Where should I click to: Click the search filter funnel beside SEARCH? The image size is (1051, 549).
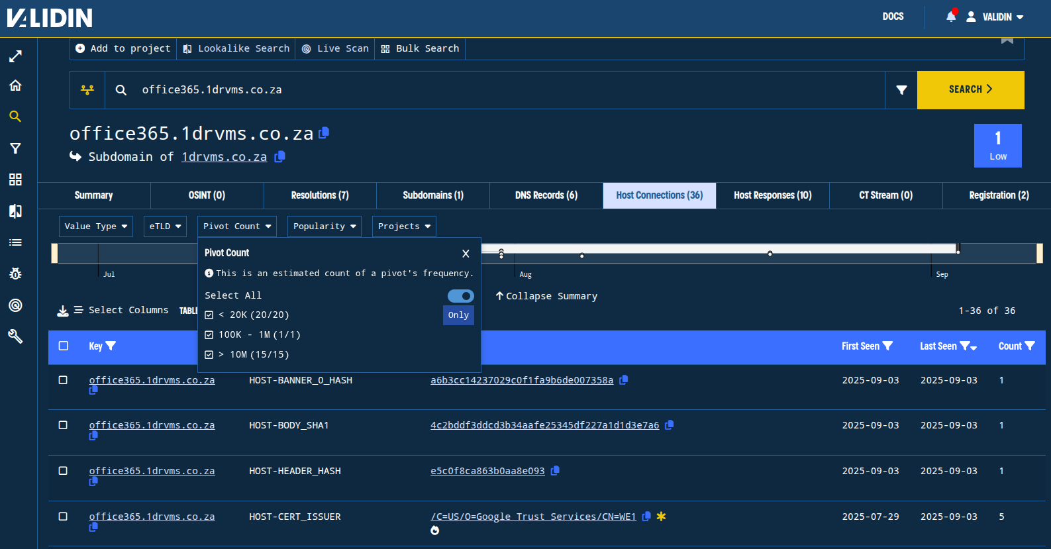tap(901, 89)
